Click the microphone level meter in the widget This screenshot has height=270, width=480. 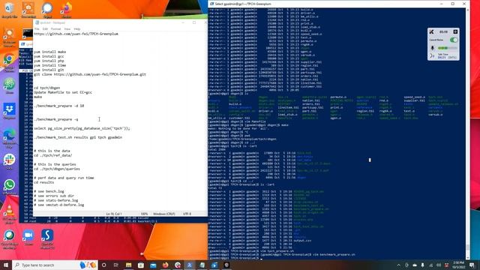(x=447, y=48)
